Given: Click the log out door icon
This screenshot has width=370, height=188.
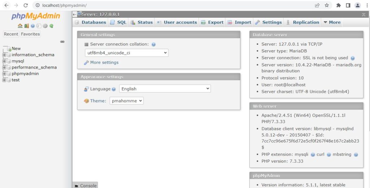Looking at the screenshot, I should point(26,26).
